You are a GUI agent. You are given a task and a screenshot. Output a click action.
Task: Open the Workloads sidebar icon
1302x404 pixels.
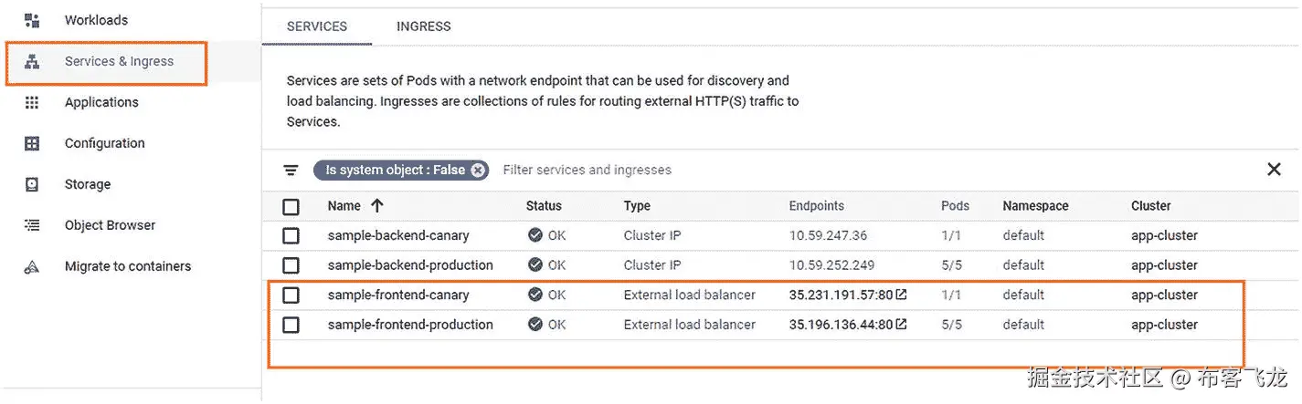(32, 20)
